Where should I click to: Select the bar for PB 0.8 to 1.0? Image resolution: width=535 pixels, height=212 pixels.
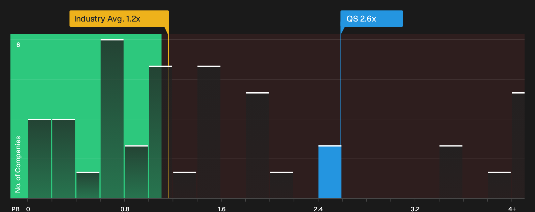click(x=136, y=172)
